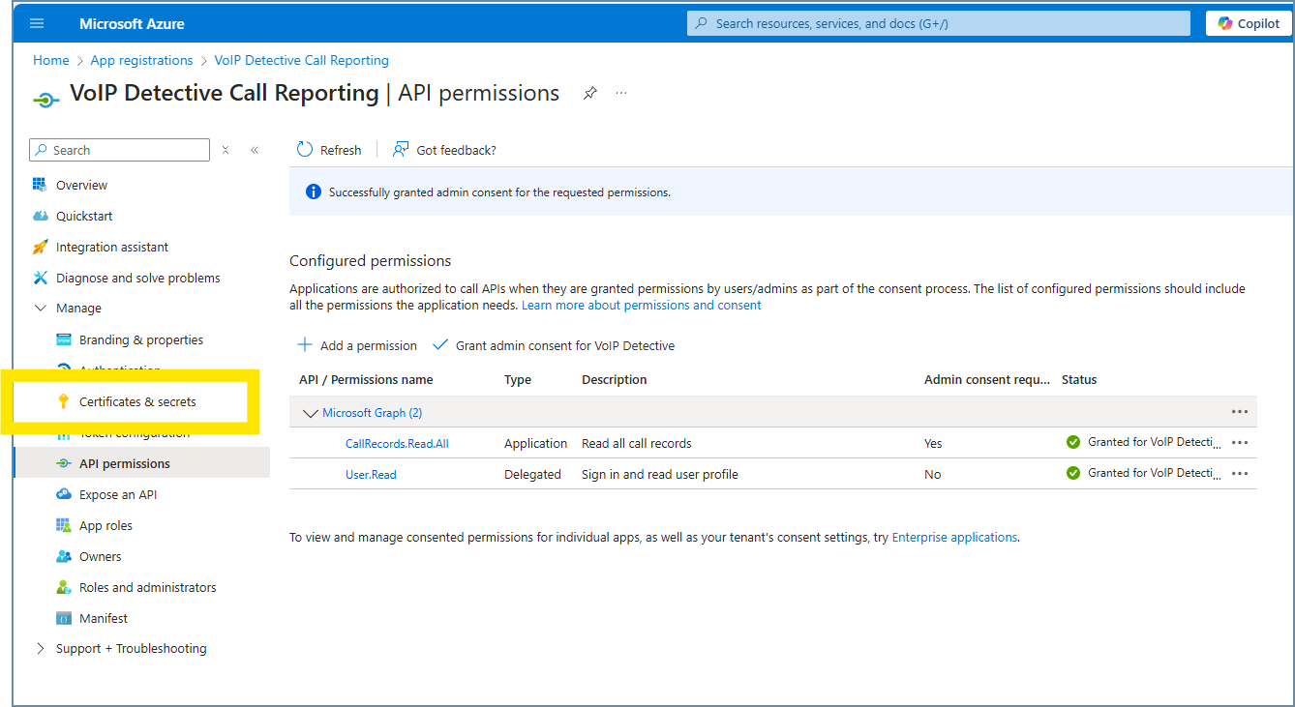Screen dimensions: 1295x707
Task: Click the green check on the User.Read row
Action: 1073,473
